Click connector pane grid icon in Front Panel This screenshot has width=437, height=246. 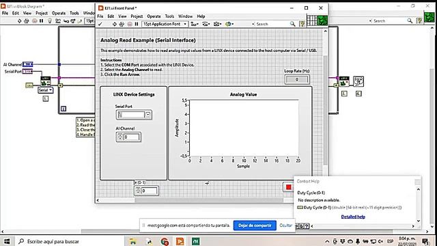(312, 20)
